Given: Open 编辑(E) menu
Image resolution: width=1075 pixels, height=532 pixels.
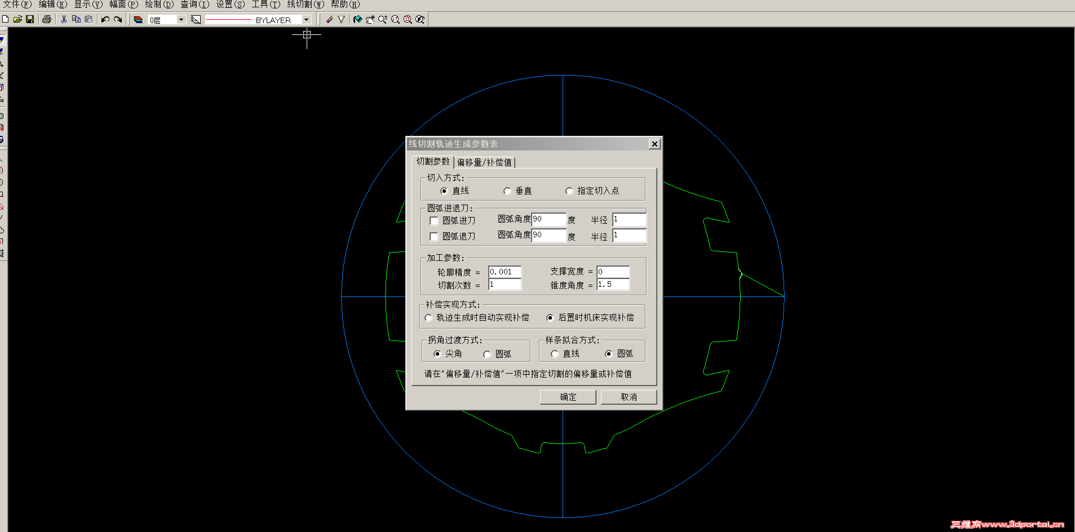Looking at the screenshot, I should (53, 5).
